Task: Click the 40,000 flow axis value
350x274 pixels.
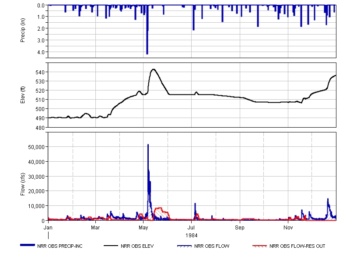Action: click(36, 162)
